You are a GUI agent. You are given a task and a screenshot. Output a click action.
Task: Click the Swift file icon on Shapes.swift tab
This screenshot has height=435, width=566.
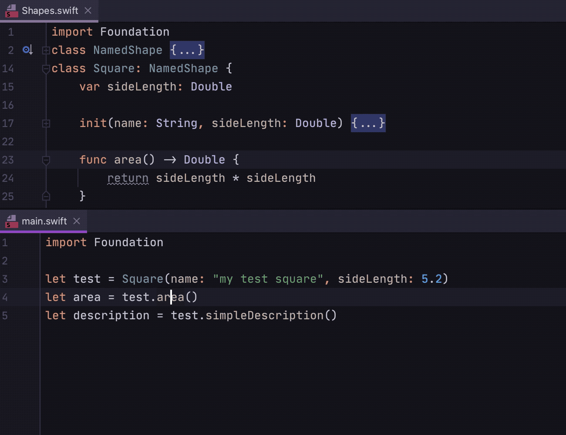[x=11, y=11]
